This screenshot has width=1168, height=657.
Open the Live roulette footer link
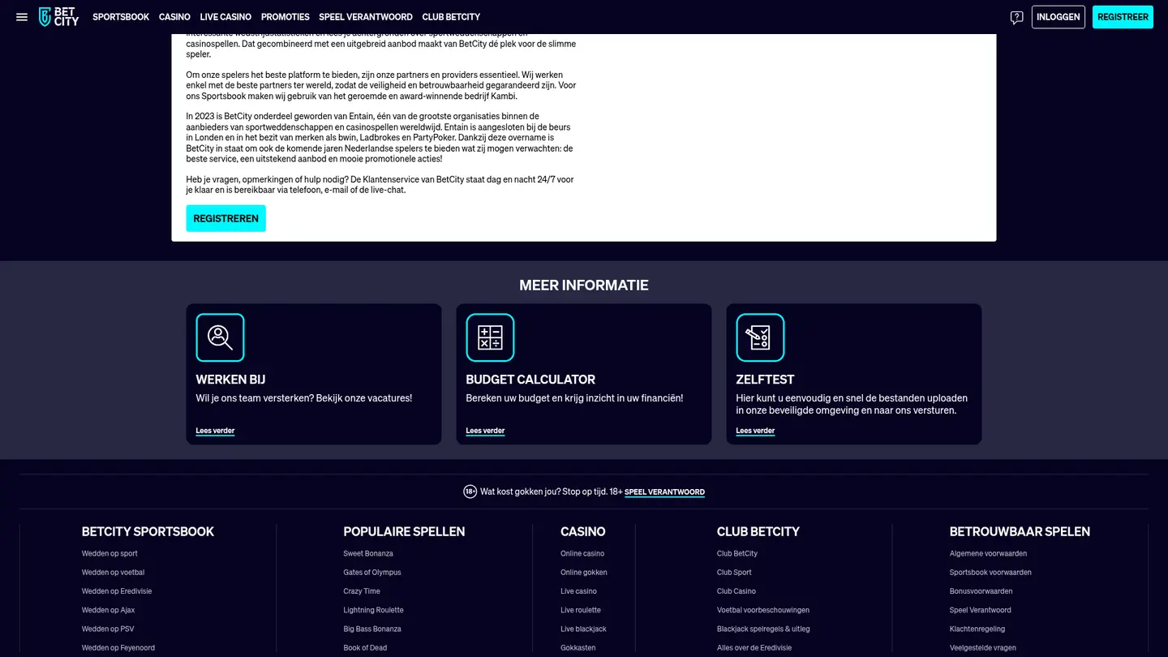click(x=581, y=610)
